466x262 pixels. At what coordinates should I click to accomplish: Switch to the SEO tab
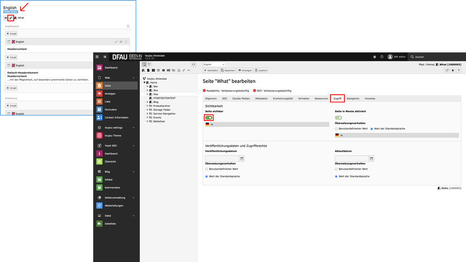tap(224, 98)
